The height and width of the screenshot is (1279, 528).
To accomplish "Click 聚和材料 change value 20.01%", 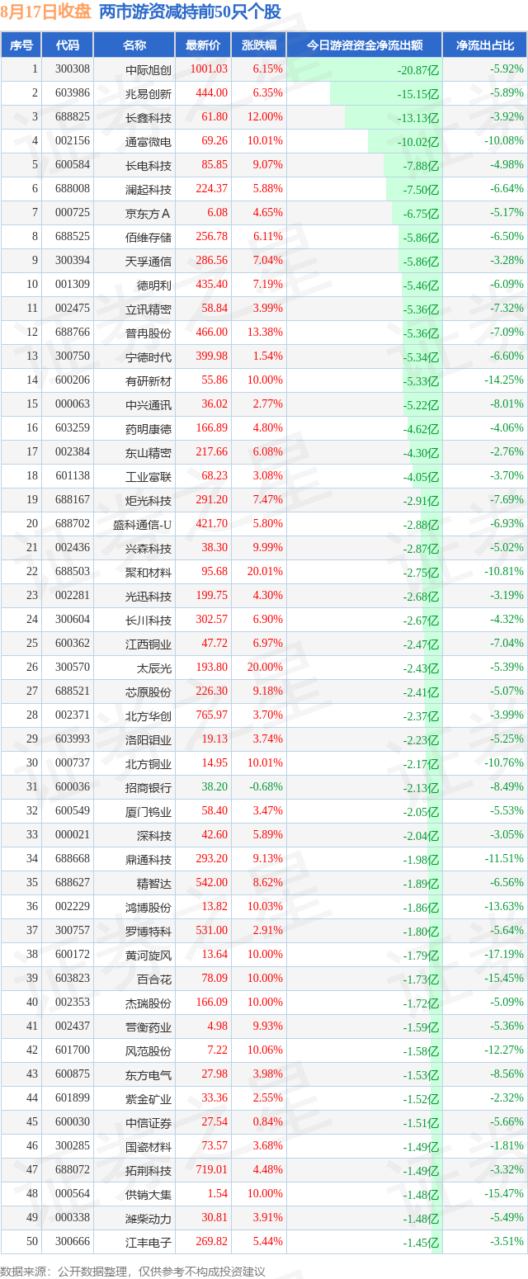I will coord(266,572).
